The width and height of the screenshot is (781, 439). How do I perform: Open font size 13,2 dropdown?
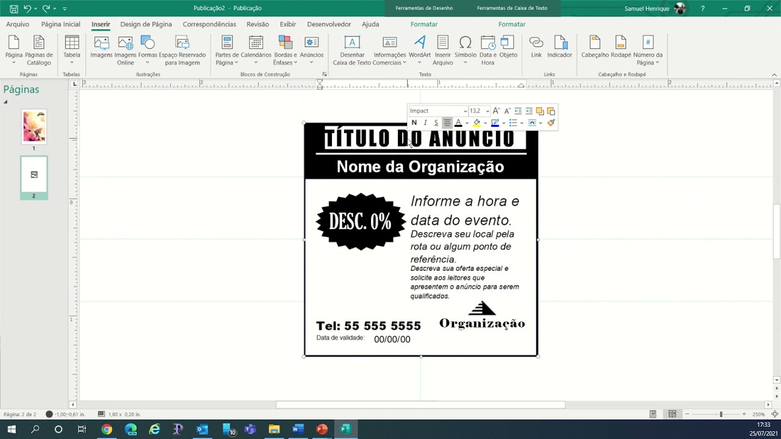click(488, 111)
